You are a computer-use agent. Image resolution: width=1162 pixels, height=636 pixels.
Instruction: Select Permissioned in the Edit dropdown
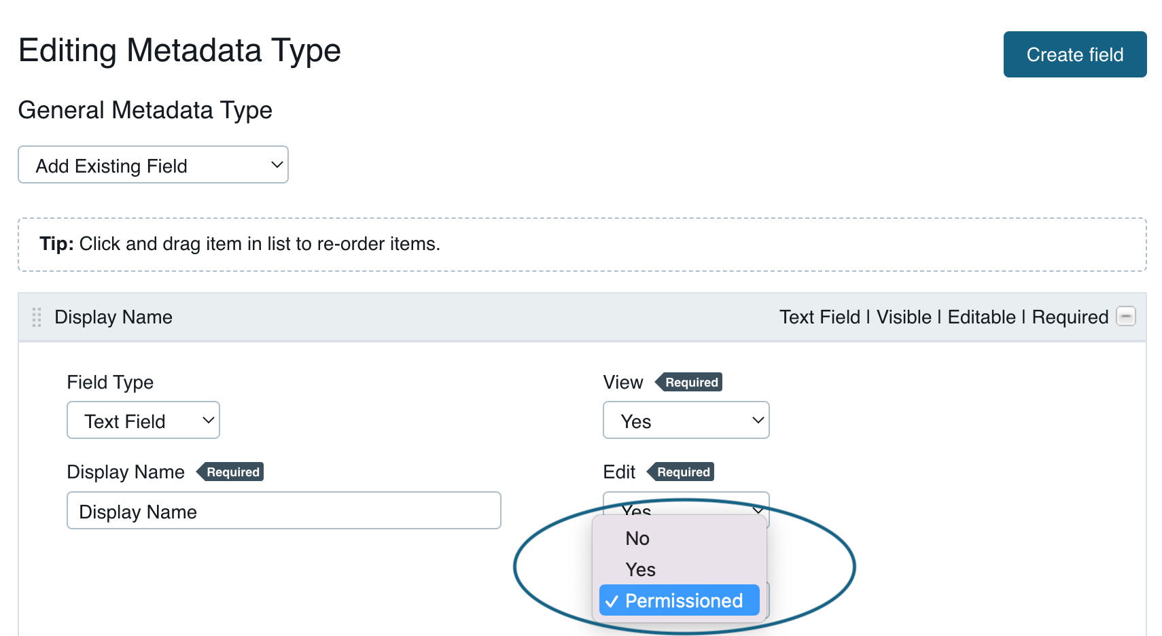683,601
